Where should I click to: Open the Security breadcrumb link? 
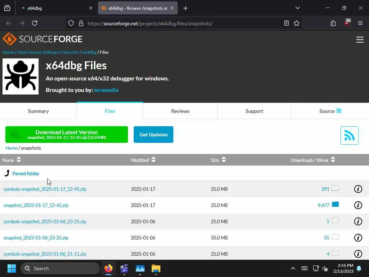coord(71,52)
